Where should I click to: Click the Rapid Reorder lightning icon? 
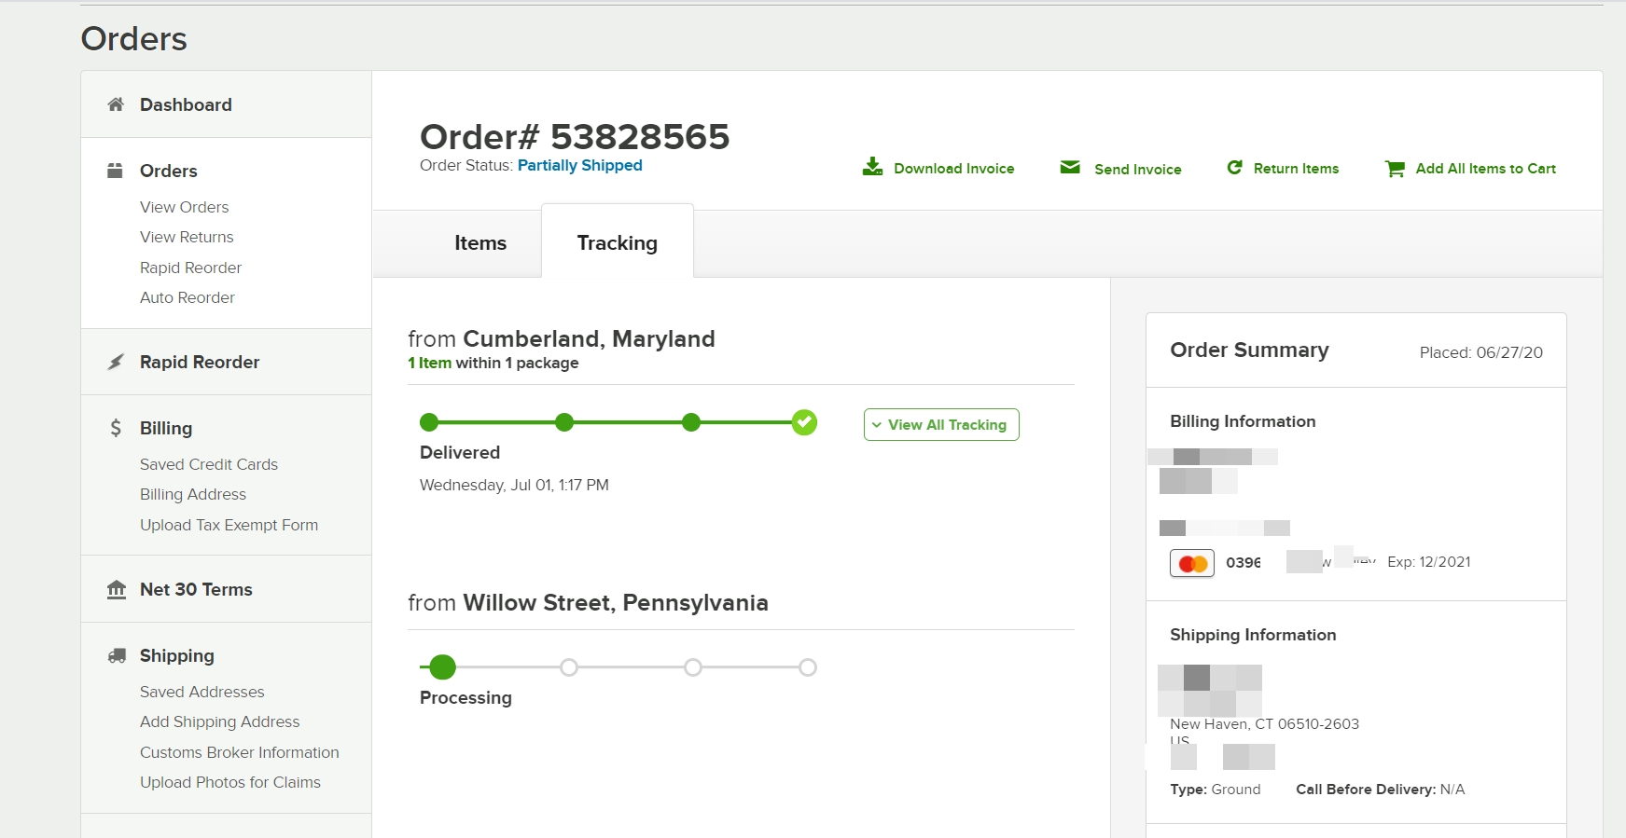[x=116, y=362]
